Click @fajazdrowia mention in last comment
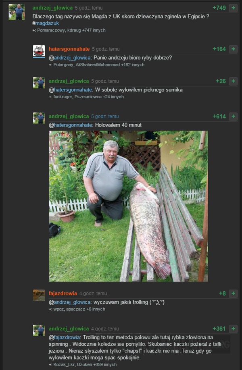Image resolution: width=242 pixels, height=370 pixels. tap(65, 337)
